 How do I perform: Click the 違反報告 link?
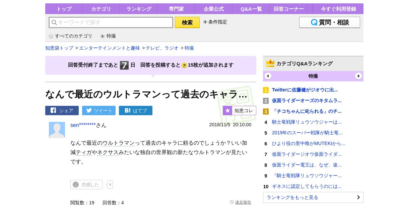[x=243, y=202]
